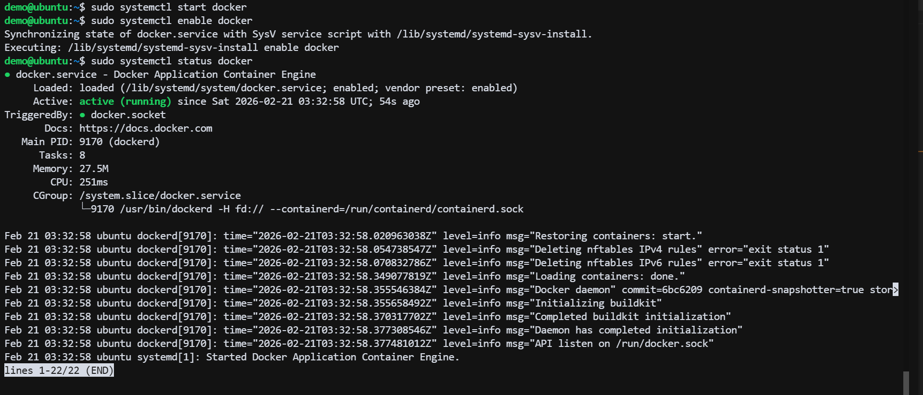The height and width of the screenshot is (395, 923).
Task: Click the green dot beside docker.socket
Action: [x=82, y=115]
